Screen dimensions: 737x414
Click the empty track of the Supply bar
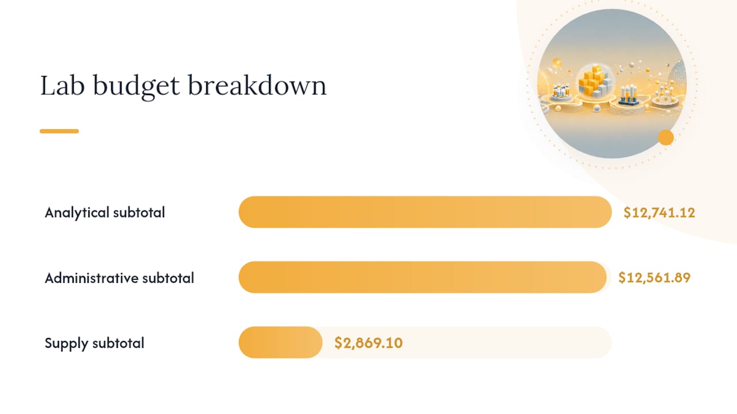tap(507, 343)
